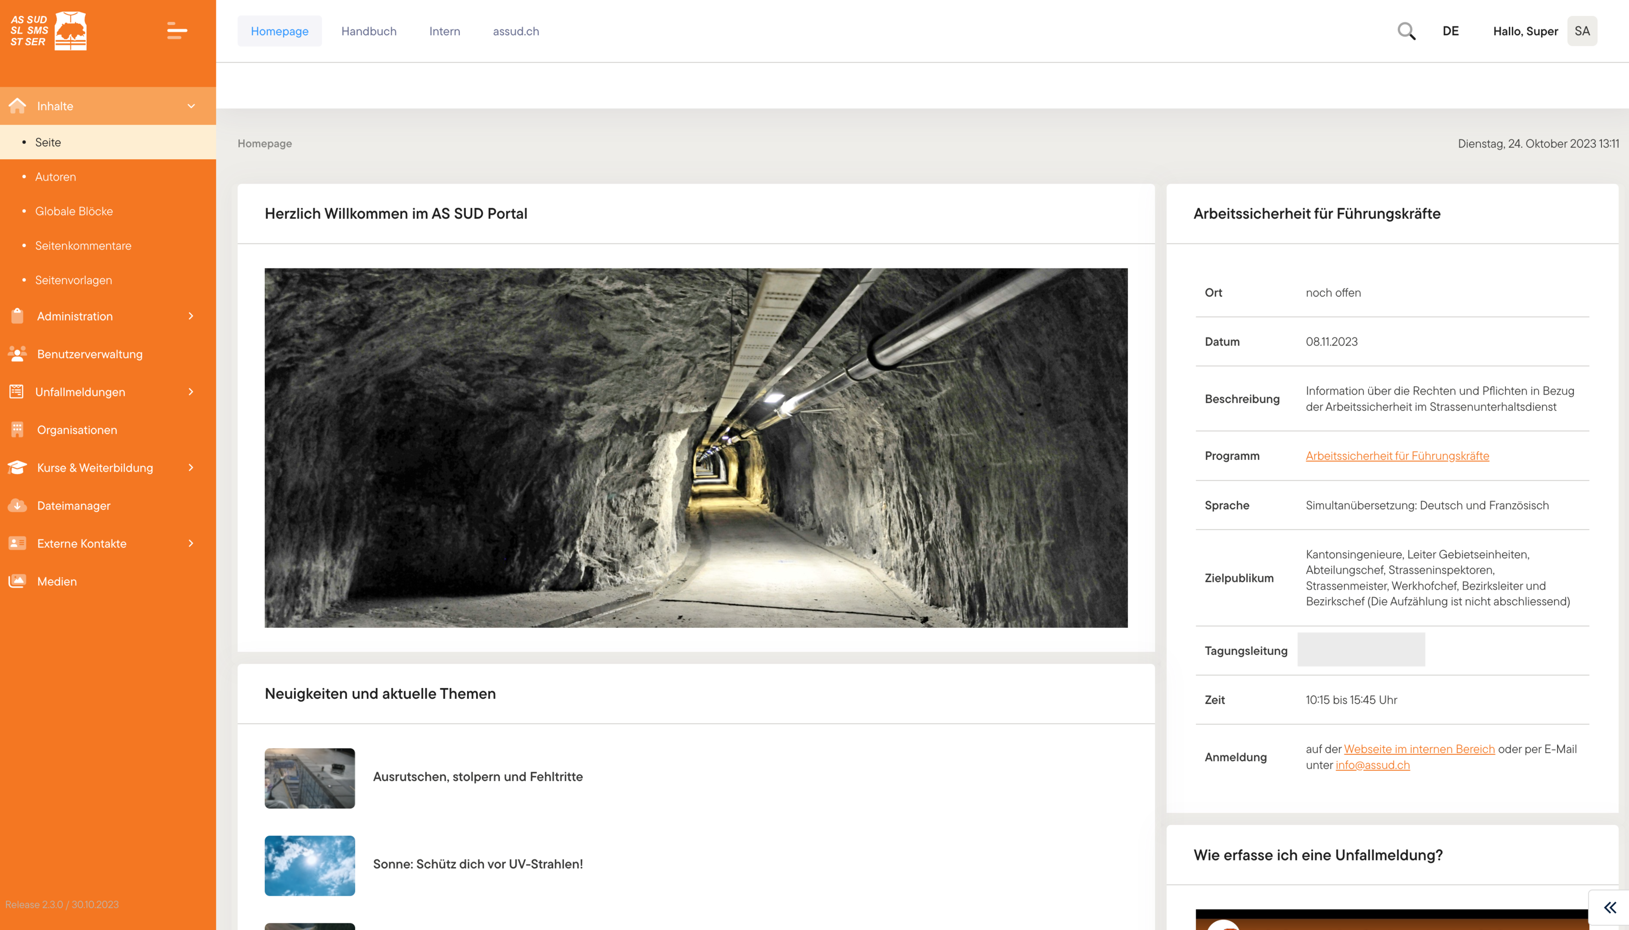The width and height of the screenshot is (1629, 930).
Task: Click the double-chevron collapse icon bottom right
Action: tap(1610, 908)
